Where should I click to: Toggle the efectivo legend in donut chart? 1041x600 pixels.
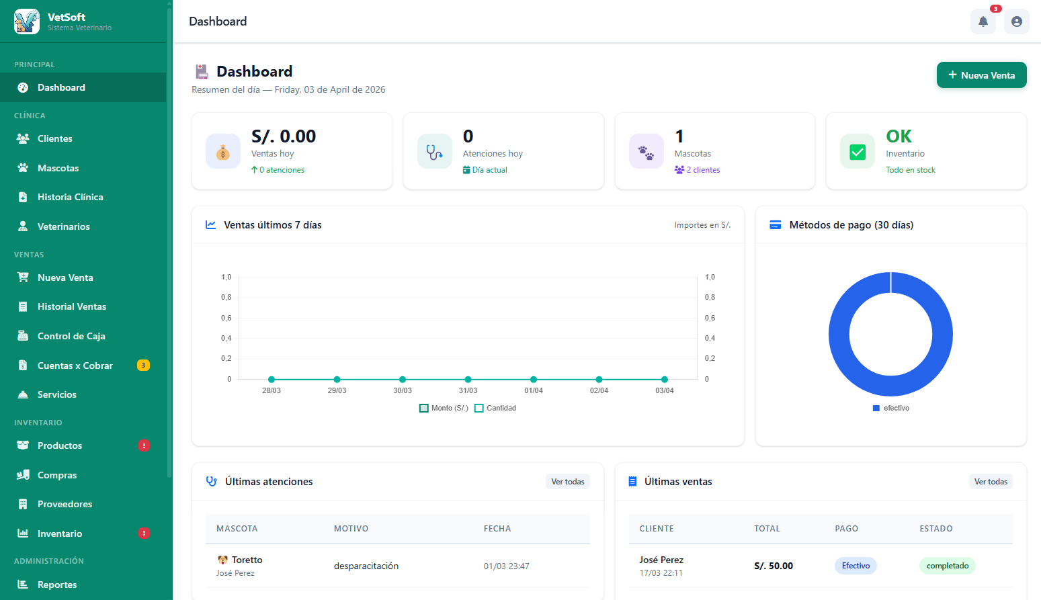click(891, 408)
